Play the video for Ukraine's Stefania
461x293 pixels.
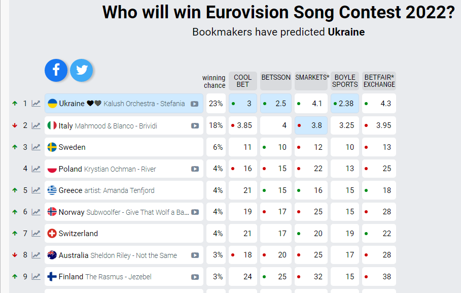(194, 104)
